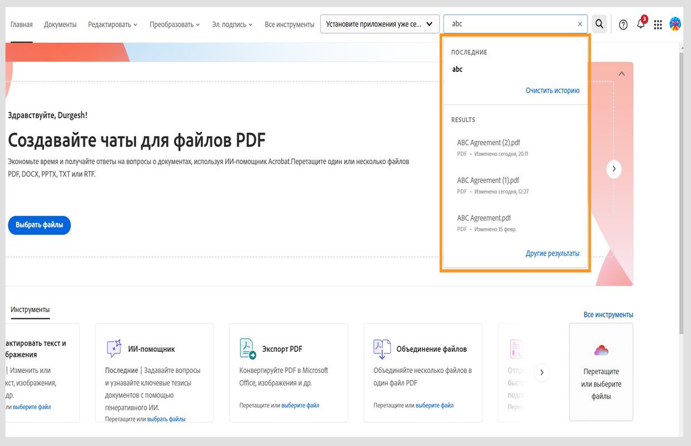
Task: Click выберите файл in edit text card
Action: click(32, 407)
